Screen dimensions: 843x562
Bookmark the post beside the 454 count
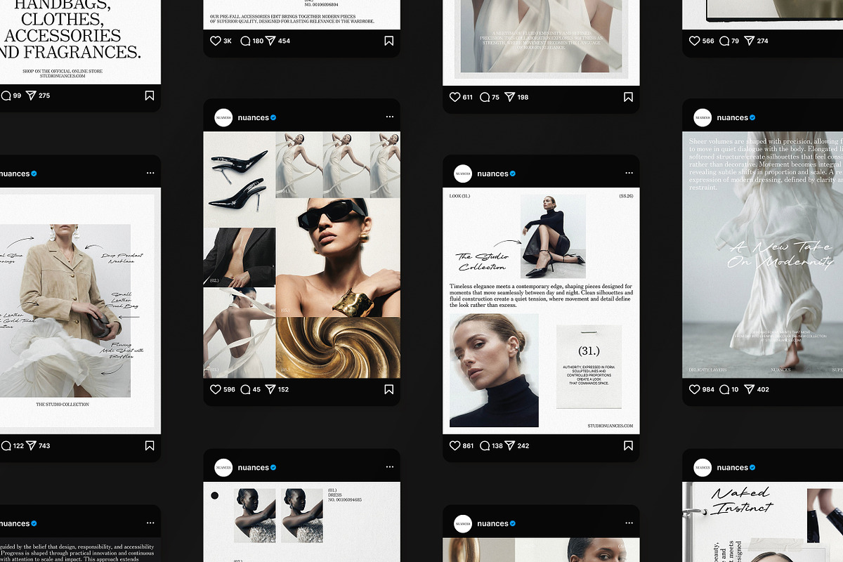(389, 41)
